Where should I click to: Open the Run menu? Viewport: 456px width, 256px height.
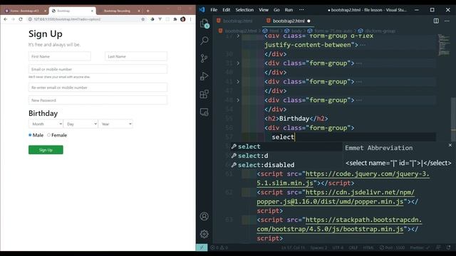(289, 9)
